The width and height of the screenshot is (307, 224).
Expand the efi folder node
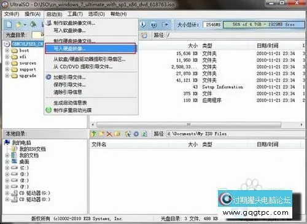pyautogui.click(x=7, y=57)
